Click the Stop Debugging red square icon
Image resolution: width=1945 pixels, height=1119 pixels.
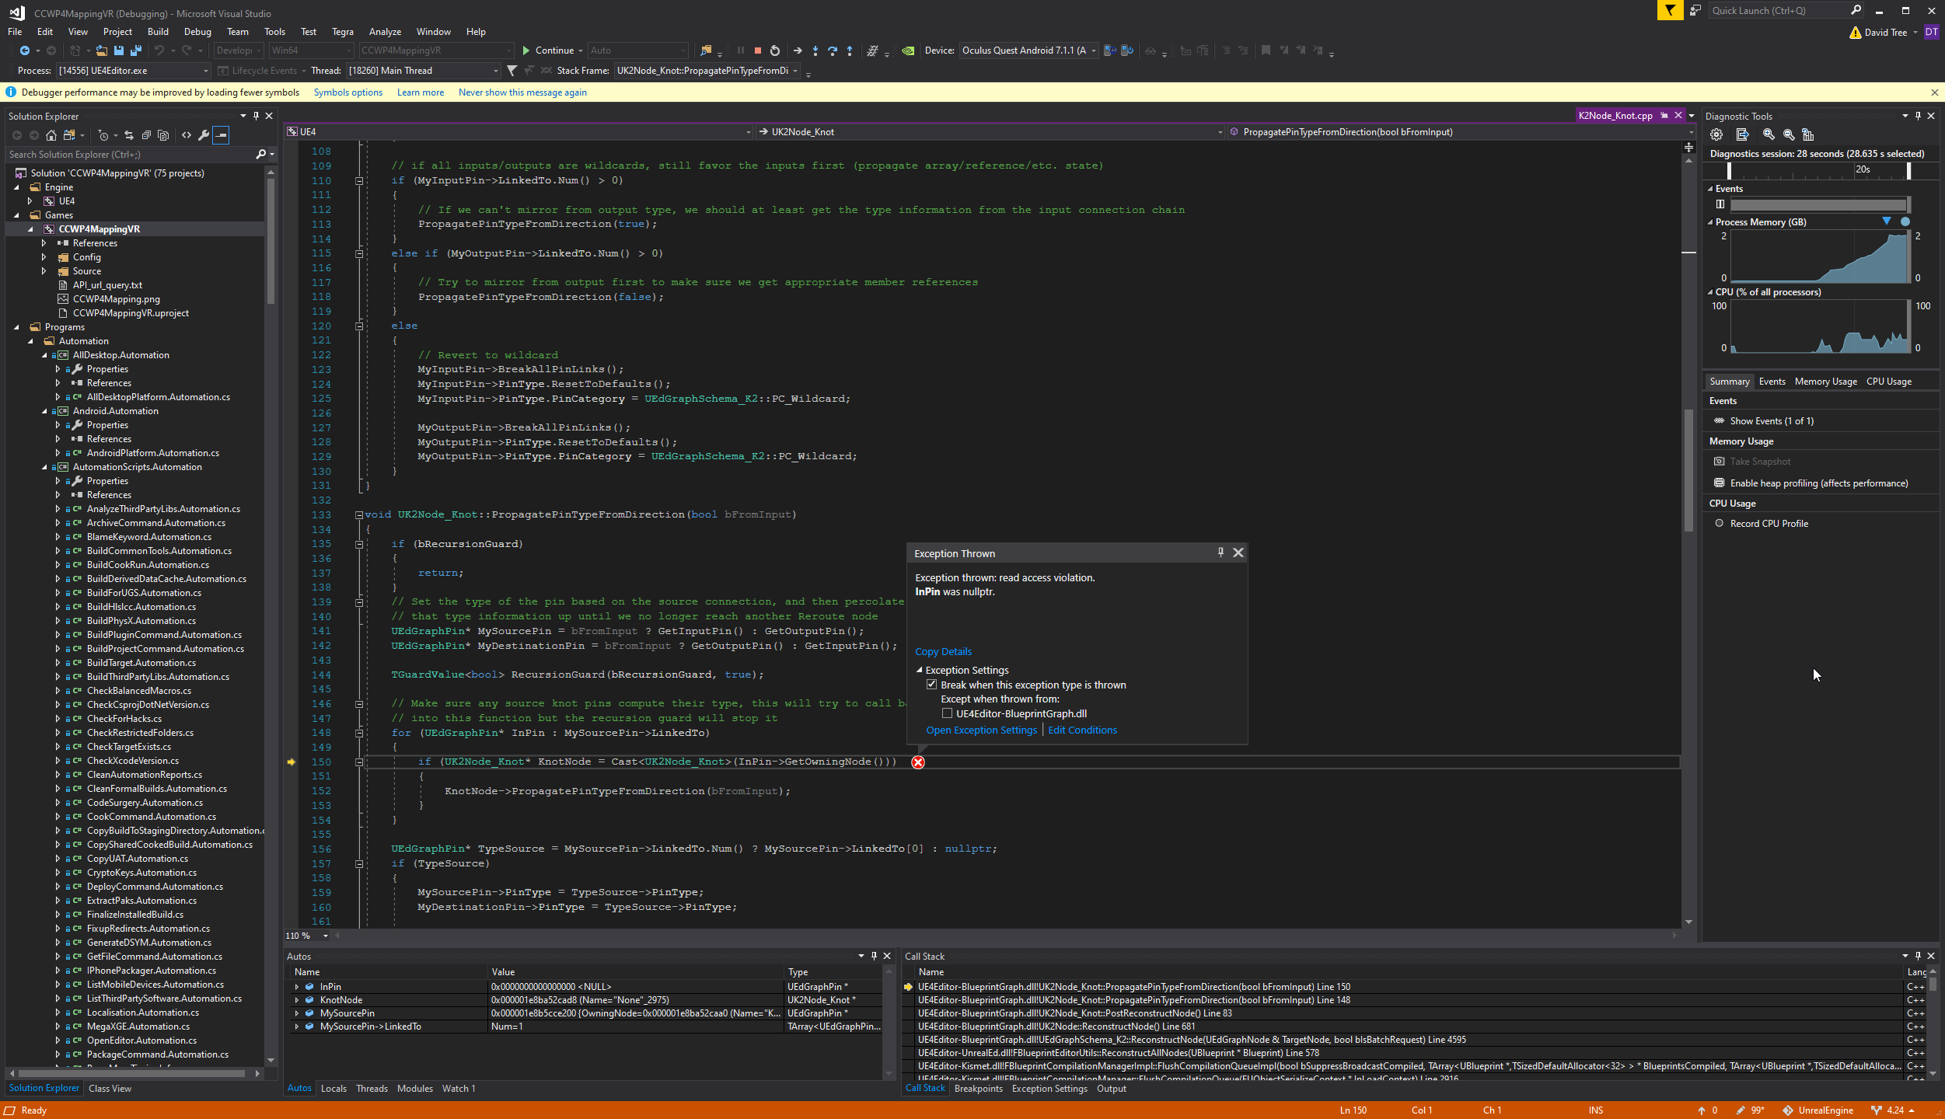[757, 51]
